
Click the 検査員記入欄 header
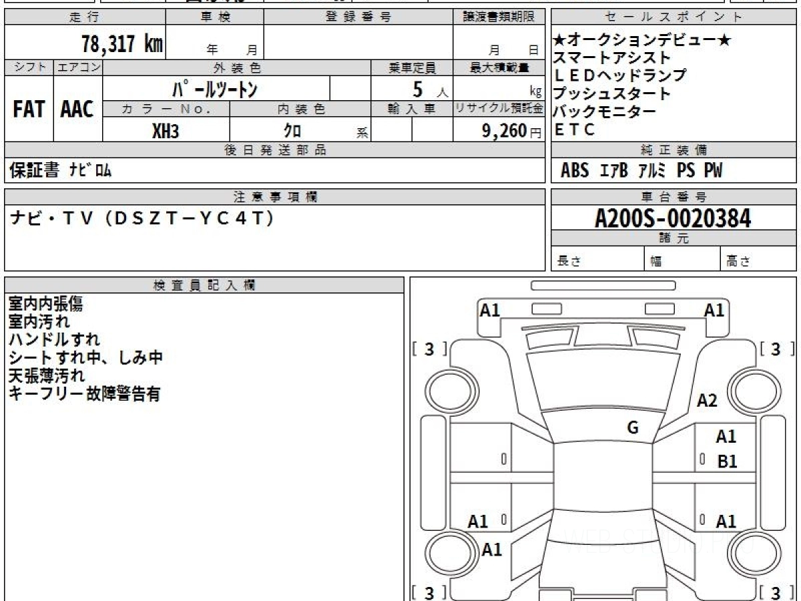point(204,284)
